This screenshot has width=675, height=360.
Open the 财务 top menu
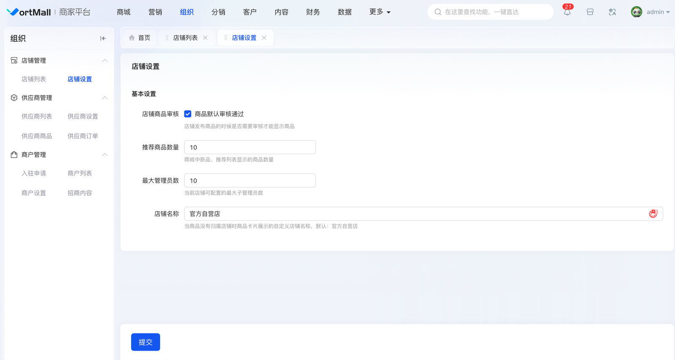(x=313, y=12)
